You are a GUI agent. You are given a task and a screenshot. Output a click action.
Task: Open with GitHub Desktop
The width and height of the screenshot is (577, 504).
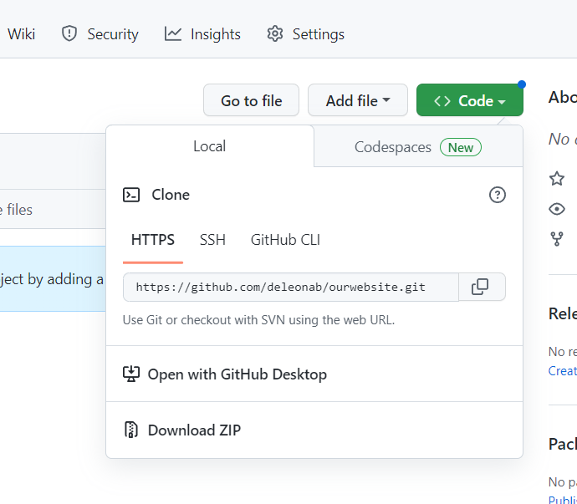click(314, 374)
